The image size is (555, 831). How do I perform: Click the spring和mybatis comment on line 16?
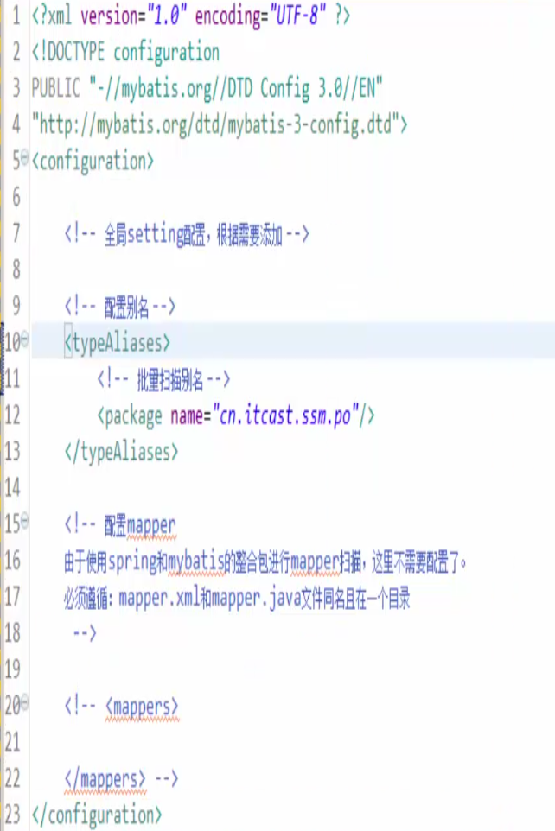[265, 561]
